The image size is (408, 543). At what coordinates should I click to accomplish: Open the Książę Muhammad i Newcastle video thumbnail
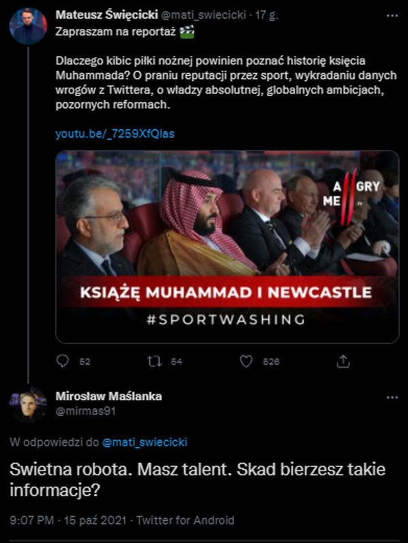(x=227, y=246)
